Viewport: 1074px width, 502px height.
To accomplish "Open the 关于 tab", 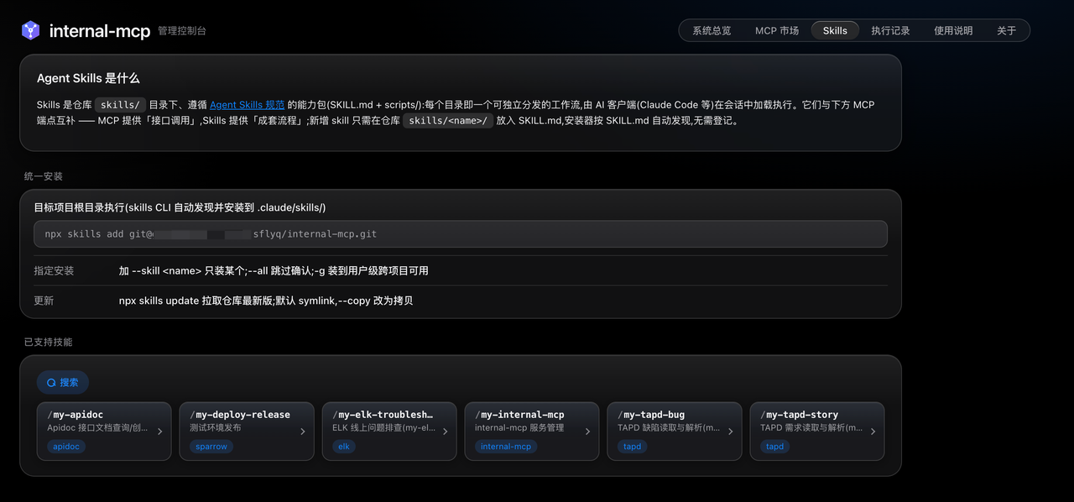I will 1006,30.
